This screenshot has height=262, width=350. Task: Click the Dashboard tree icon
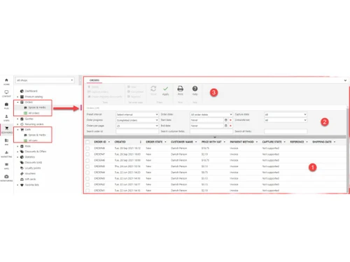pos(22,91)
